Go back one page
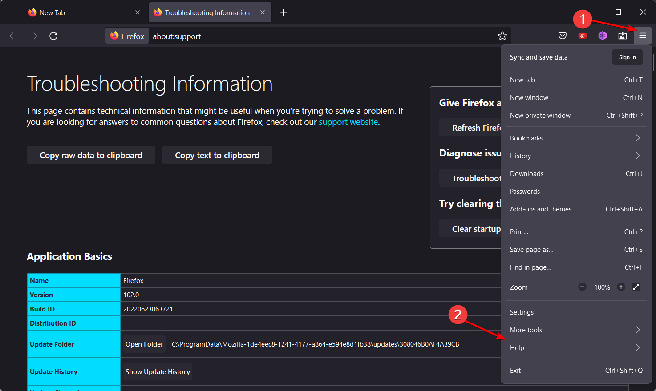This screenshot has height=391, width=656. (x=13, y=36)
